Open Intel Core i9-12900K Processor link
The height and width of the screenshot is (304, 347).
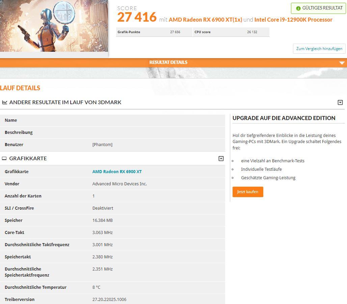point(293,20)
